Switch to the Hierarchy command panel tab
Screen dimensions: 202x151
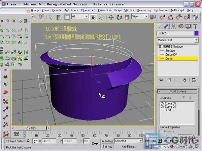click(173, 26)
